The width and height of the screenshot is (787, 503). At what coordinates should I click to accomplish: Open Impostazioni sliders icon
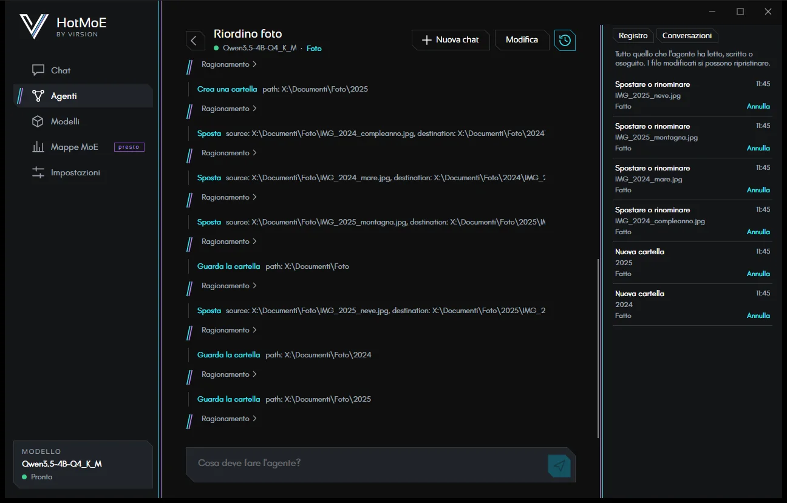[38, 172]
